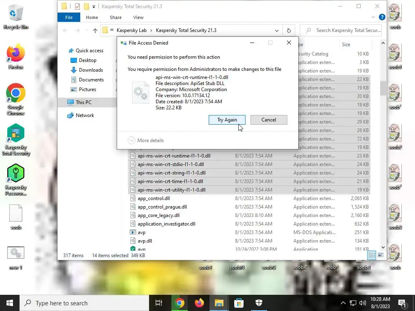Show hidden system tray icons
The height and width of the screenshot is (311, 415).
coord(343,303)
